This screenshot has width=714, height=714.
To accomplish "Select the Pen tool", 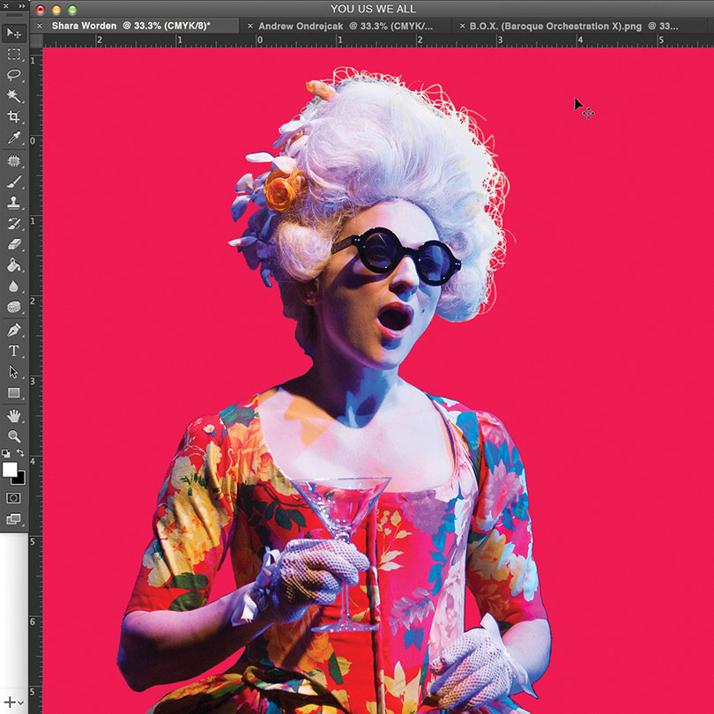I will 13,330.
